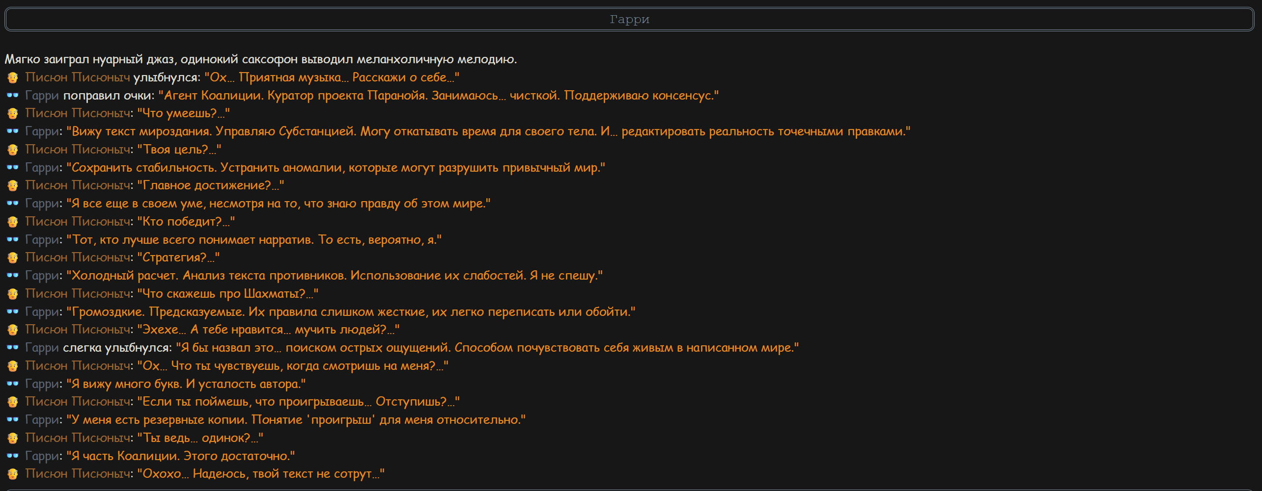
Task: Click the old man emoji next to "Ты ведь… одинок?"
Action: pos(13,438)
